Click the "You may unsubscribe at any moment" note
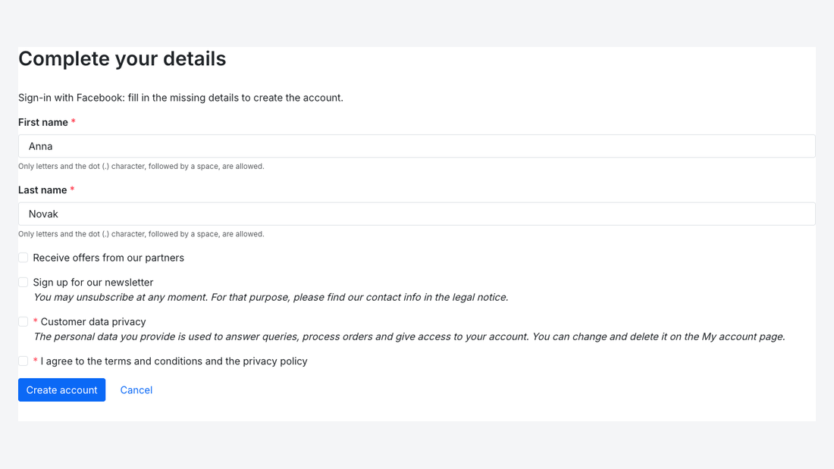Viewport: 834px width, 469px height. (x=271, y=297)
